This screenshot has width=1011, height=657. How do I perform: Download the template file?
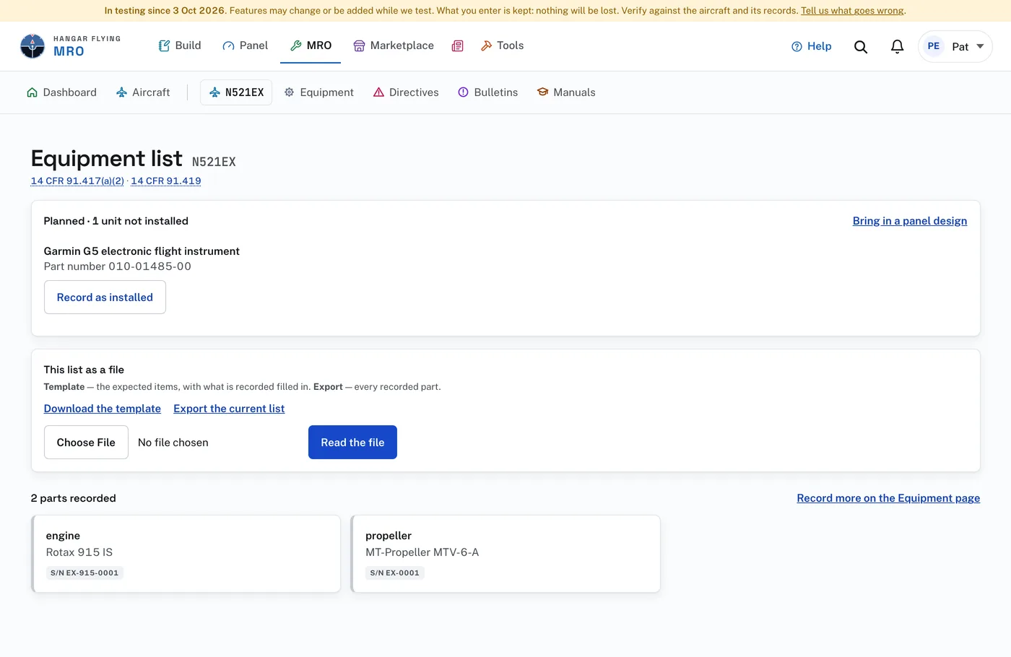[103, 409]
